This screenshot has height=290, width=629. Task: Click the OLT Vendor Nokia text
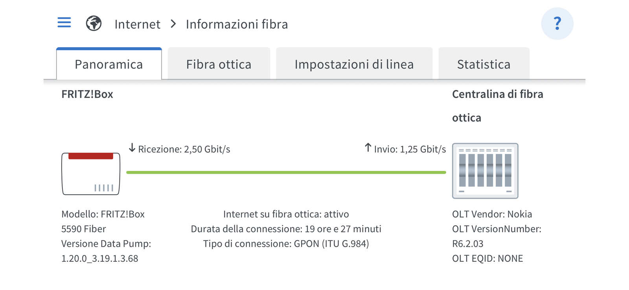pos(492,214)
